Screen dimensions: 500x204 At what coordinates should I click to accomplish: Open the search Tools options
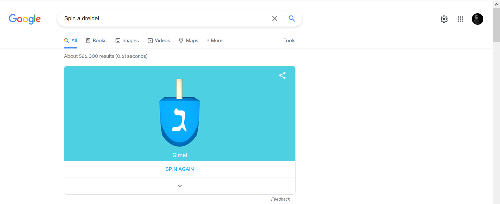pyautogui.click(x=289, y=40)
